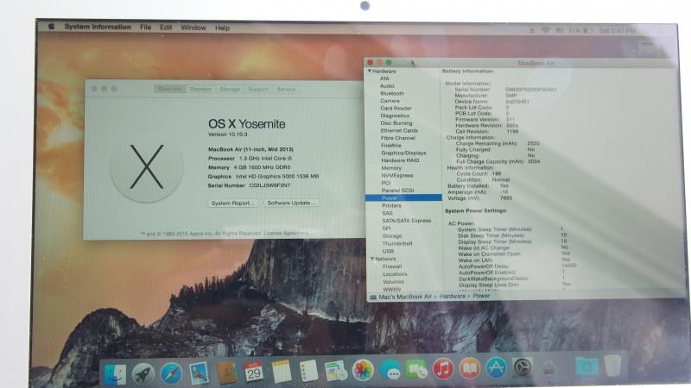The width and height of the screenshot is (691, 388).
Task: Select Graphics/Displays in the sidebar
Action: 403,153
